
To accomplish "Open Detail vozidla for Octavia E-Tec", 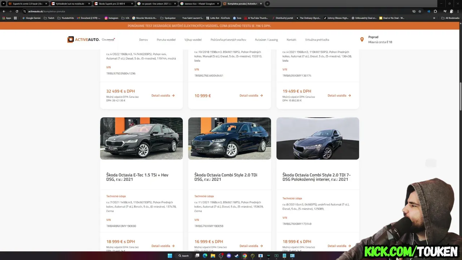I will (163, 246).
